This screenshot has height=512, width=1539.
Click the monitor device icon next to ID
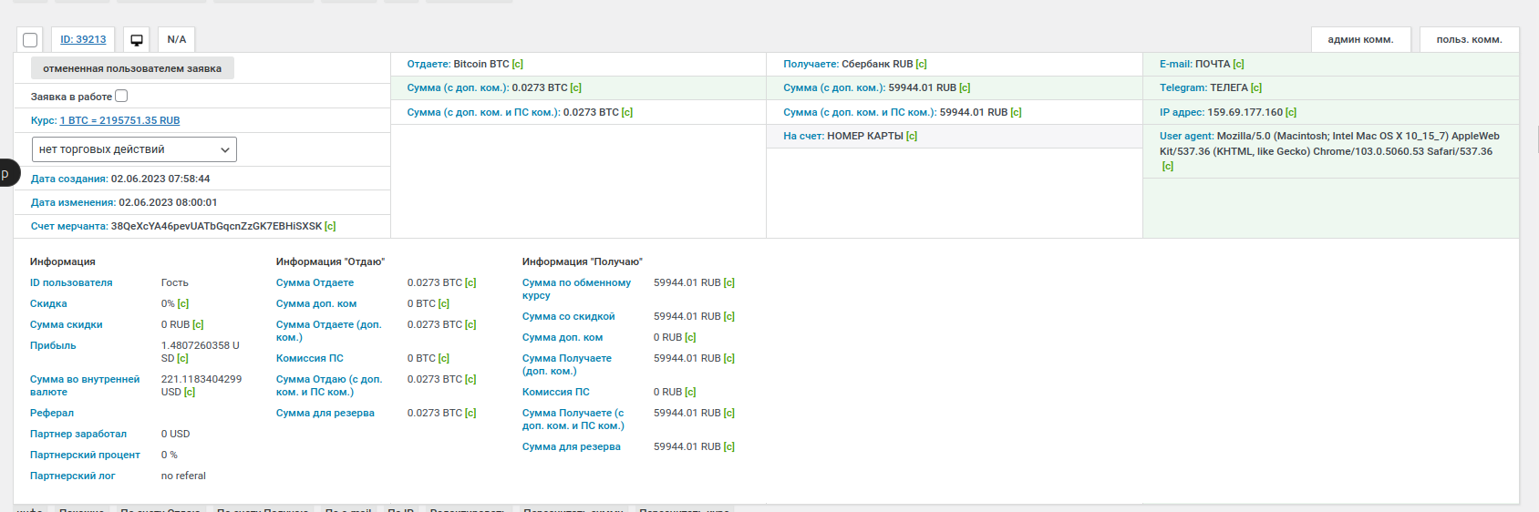137,40
